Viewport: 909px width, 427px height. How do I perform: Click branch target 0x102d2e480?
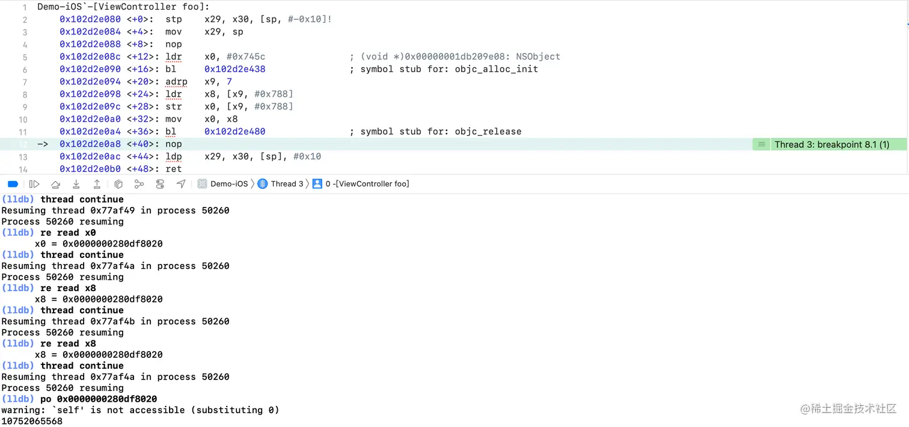[x=235, y=132]
